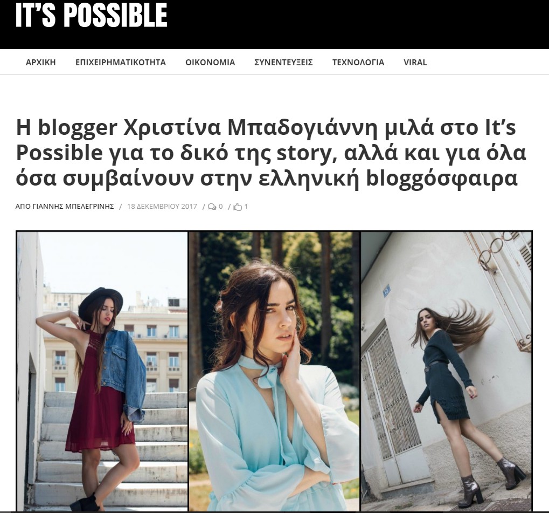The image size is (549, 513).
Task: Open the ΣΥΝΕΝΤΕΥΞΕΙΣ menu item
Action: pos(283,63)
